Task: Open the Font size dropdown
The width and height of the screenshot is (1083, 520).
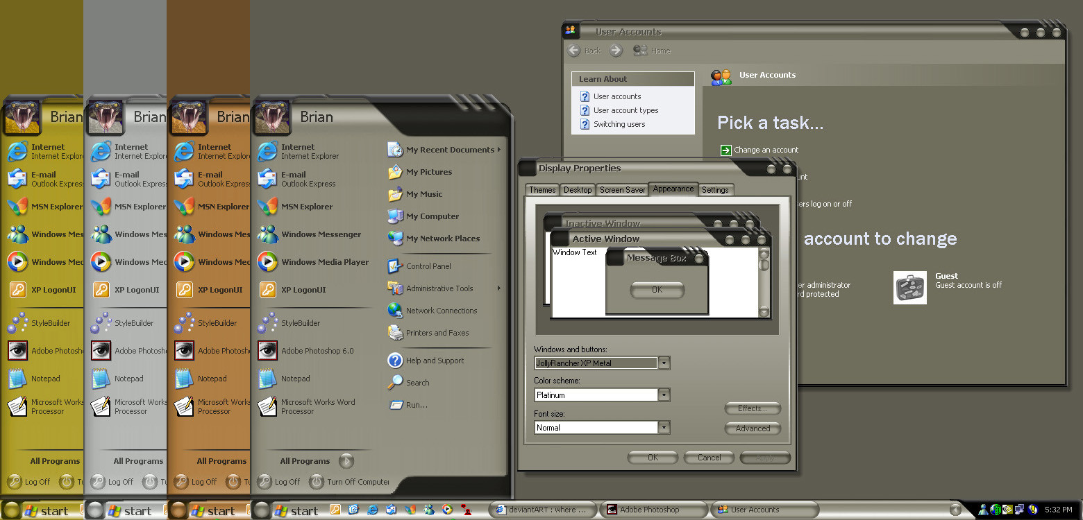Action: (664, 428)
